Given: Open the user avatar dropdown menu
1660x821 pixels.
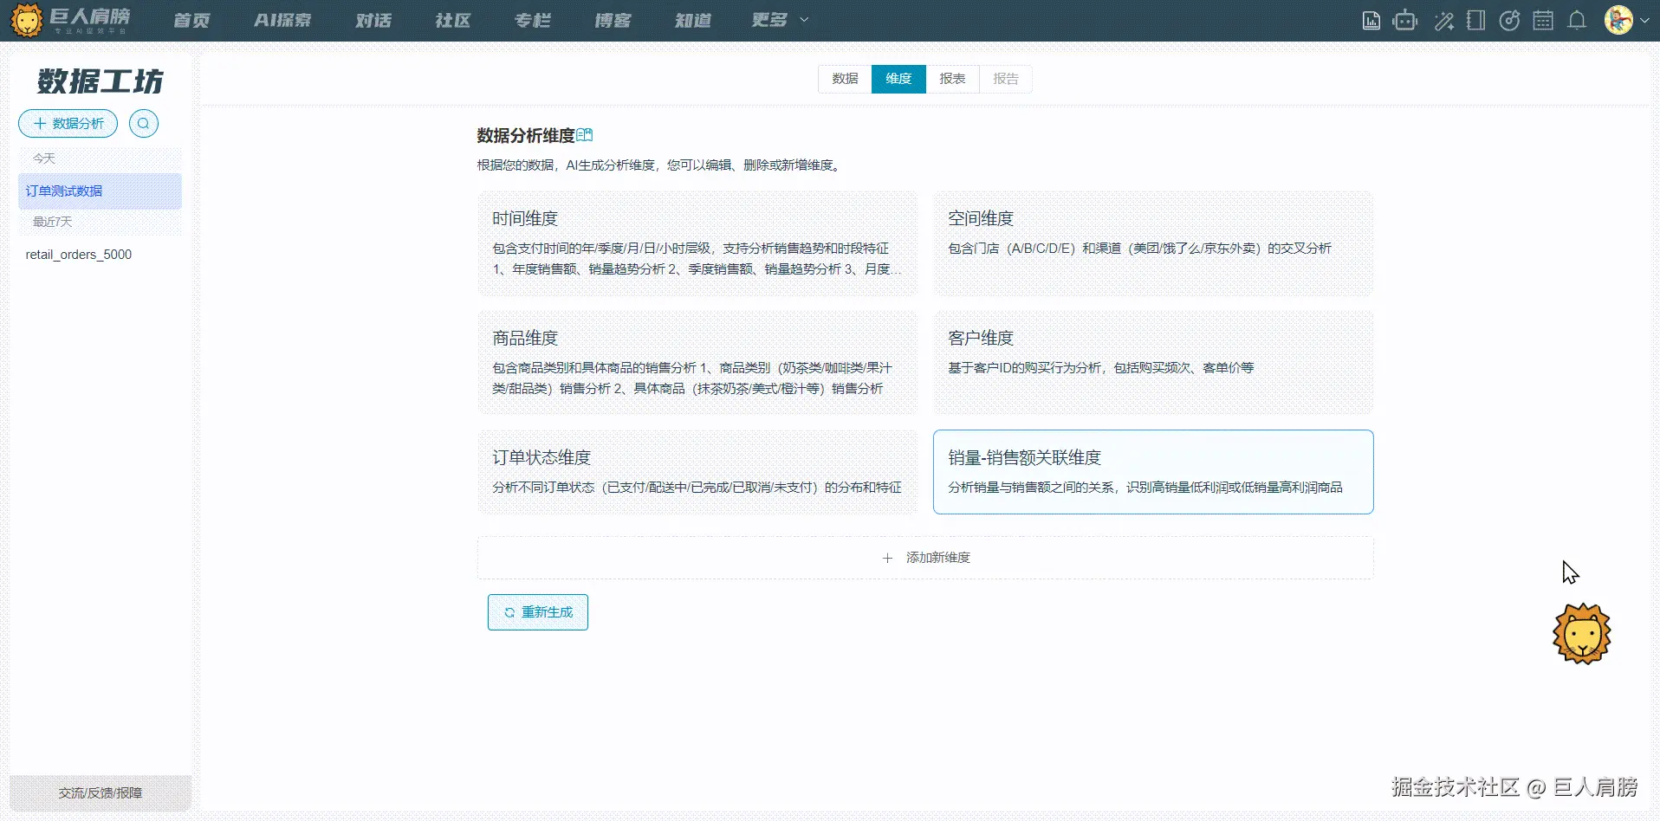Looking at the screenshot, I should (1624, 20).
